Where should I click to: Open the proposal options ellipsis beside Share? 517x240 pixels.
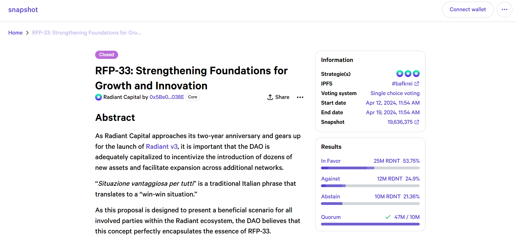[300, 97]
